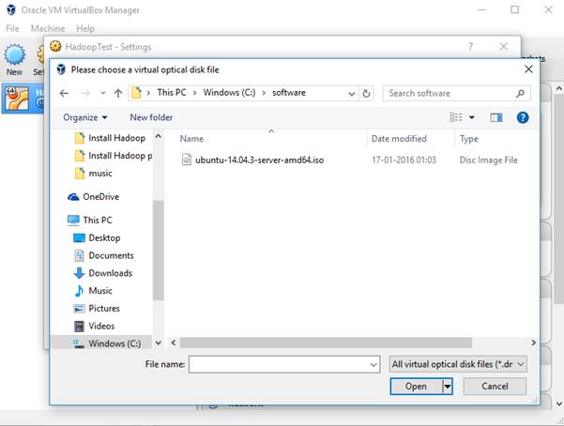The height and width of the screenshot is (426, 564).
Task: Click the Open button
Action: pyautogui.click(x=416, y=386)
